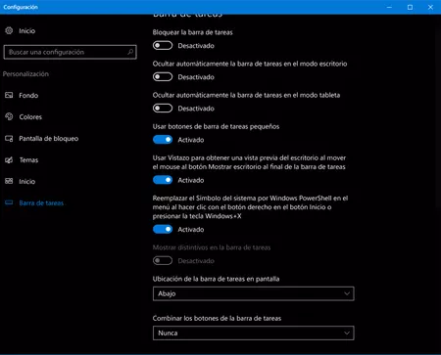
Task: Open Ubicación de la barra dropdown Abajo
Action: coord(254,293)
